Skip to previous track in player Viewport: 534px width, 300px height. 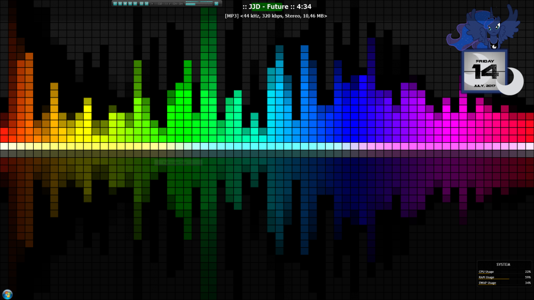point(130,4)
